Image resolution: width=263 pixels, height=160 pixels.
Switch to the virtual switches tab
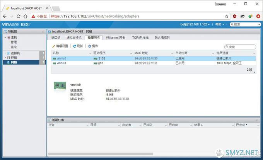coord(74,38)
